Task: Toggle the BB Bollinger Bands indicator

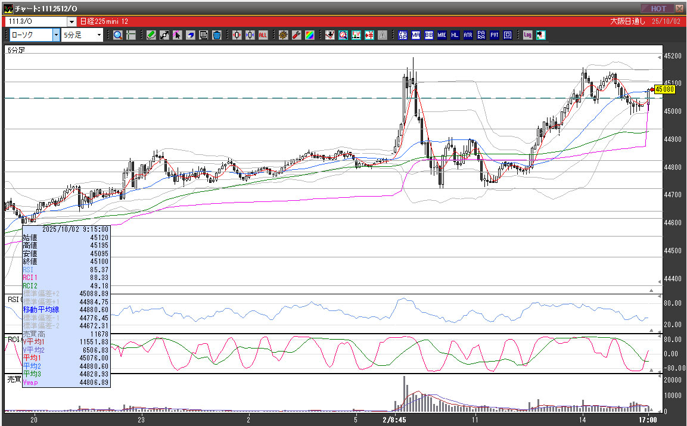Action: point(429,35)
